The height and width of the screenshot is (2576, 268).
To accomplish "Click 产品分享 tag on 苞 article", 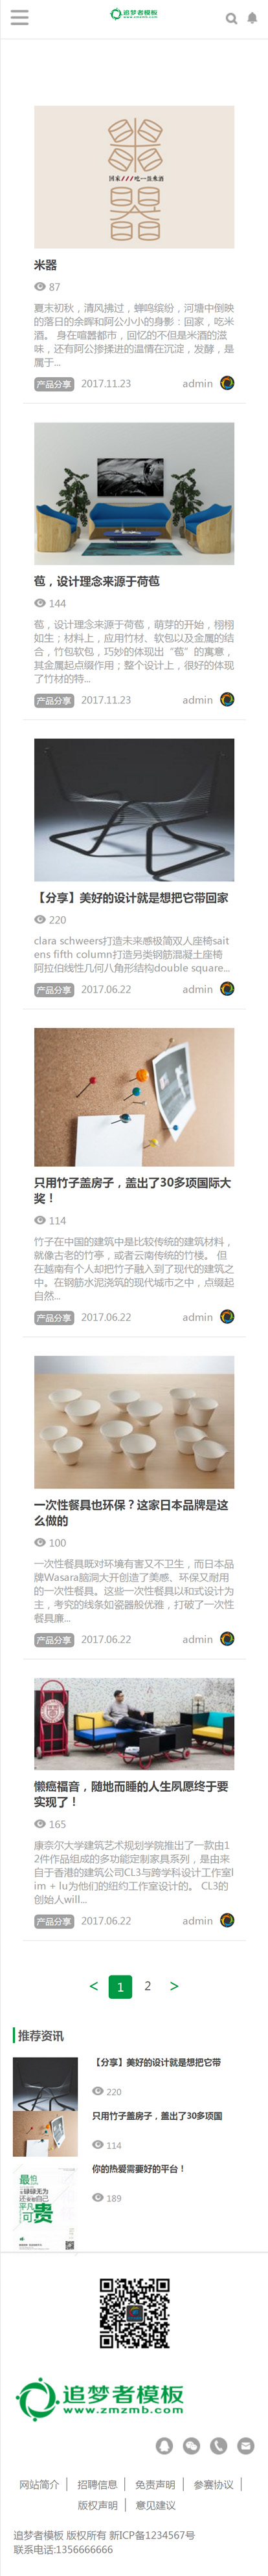I will 54,700.
